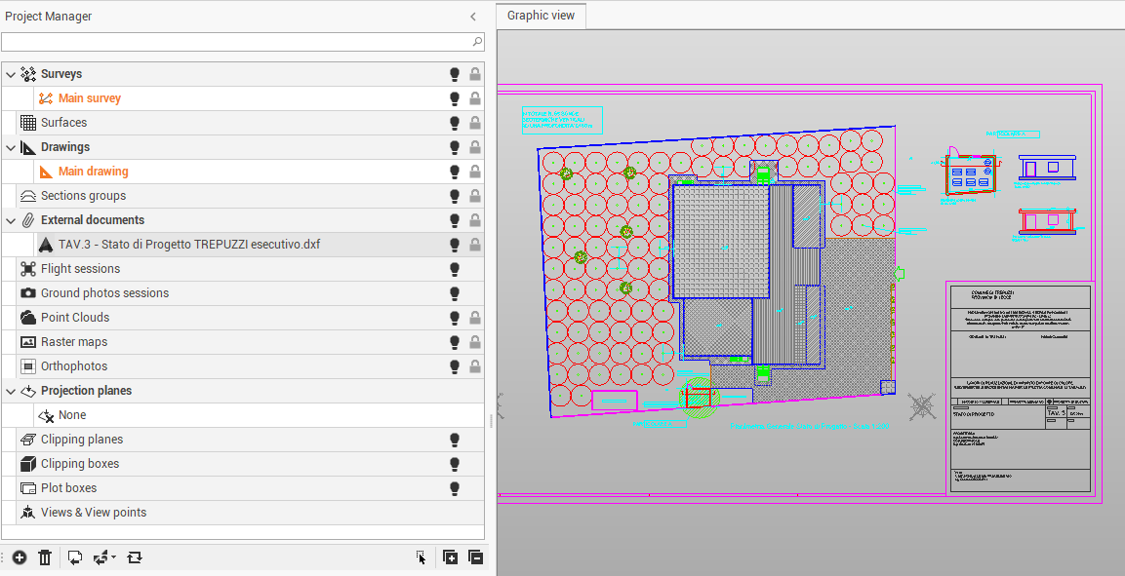This screenshot has height=576, width=1125.
Task: Collapse the External documents node
Action: click(x=11, y=220)
